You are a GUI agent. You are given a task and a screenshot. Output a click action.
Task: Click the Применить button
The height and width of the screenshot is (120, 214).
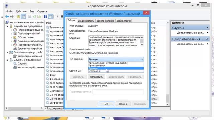click(140, 104)
